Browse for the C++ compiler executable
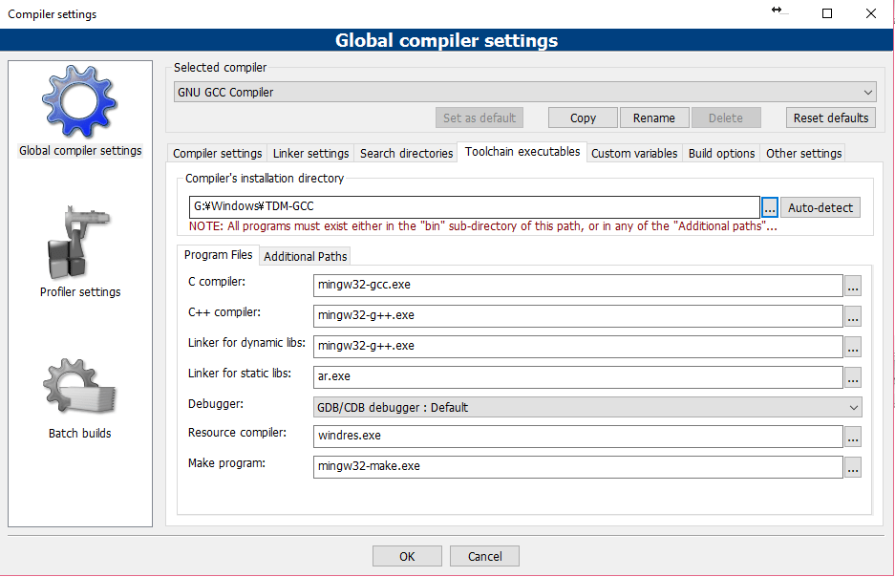 pyautogui.click(x=853, y=316)
